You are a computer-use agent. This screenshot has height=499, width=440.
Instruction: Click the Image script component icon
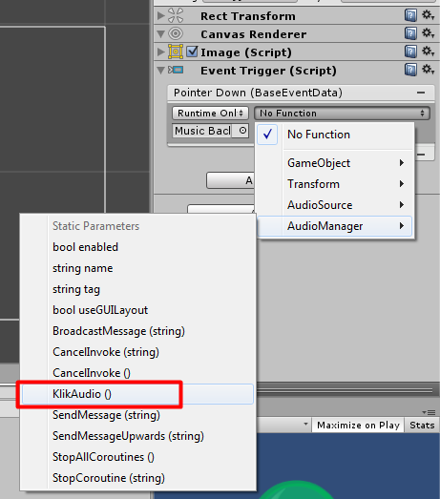(x=176, y=52)
